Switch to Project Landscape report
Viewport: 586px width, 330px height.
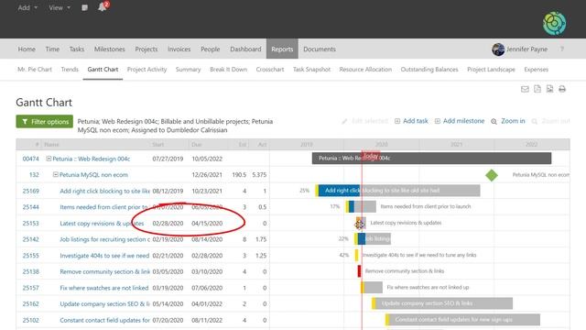click(491, 70)
